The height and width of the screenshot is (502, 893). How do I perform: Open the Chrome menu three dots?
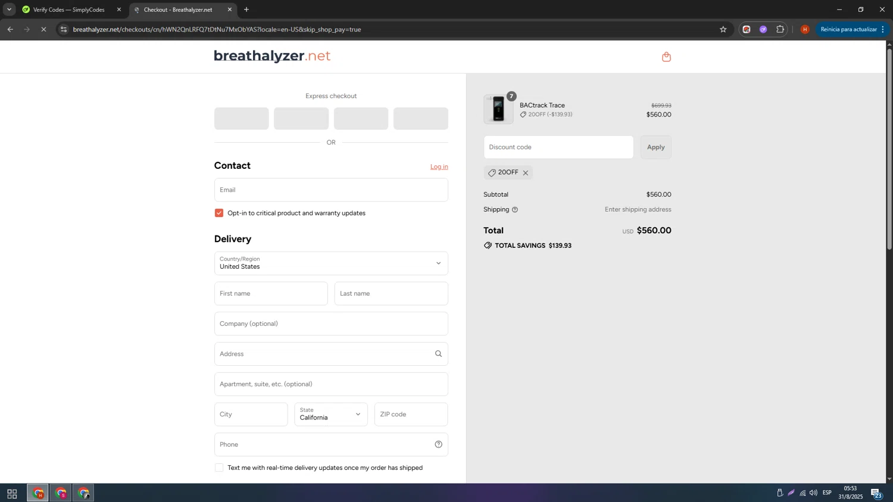click(x=883, y=29)
